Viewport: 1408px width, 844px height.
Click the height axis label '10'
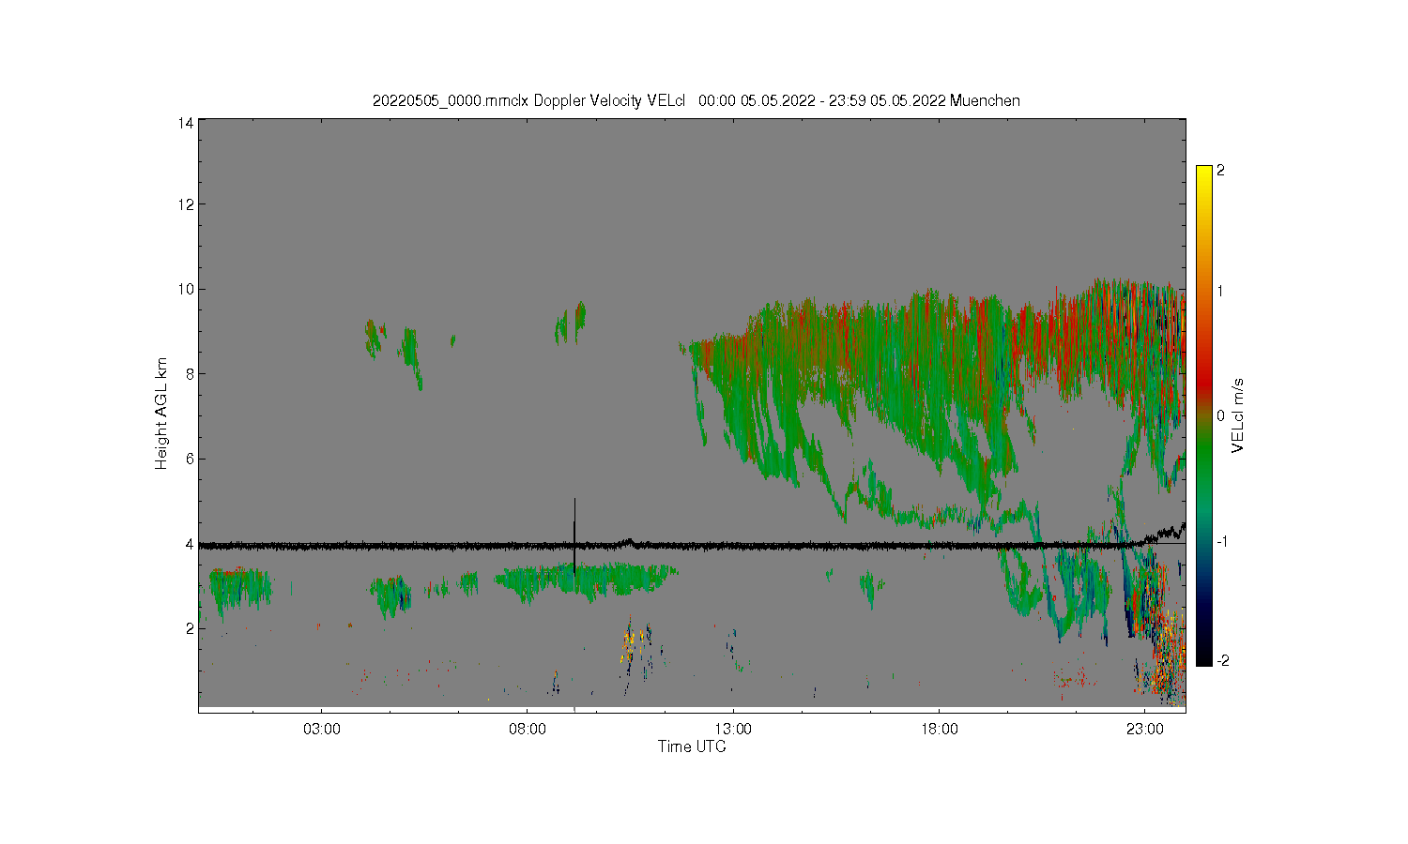pos(186,289)
